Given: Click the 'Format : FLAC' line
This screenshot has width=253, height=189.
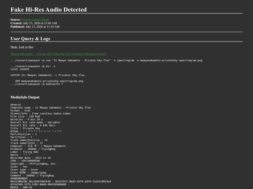Looking at the screenshot, I should click(20, 111).
